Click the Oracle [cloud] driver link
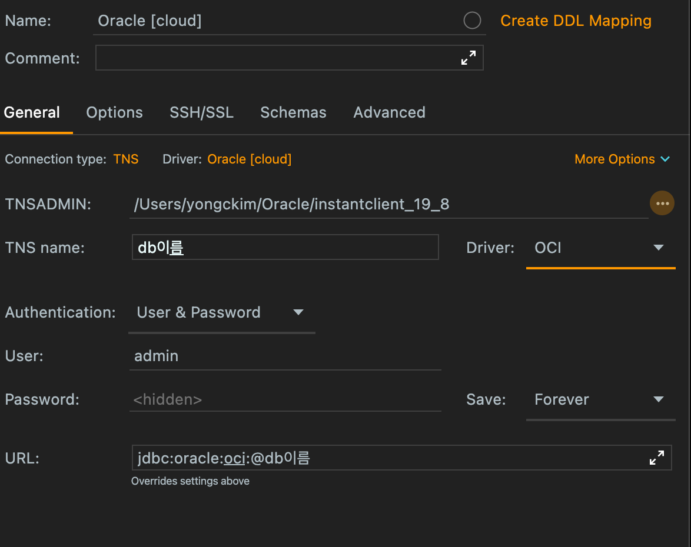 click(x=250, y=159)
